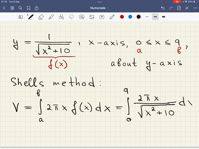Choose the black pen color
The width and height of the screenshot is (199, 149).
[x=138, y=17]
